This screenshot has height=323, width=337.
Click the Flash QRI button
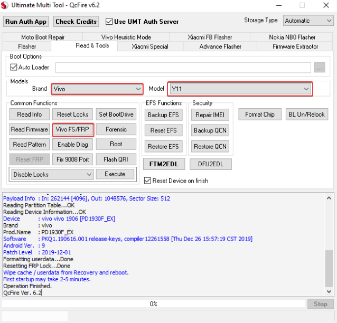tap(116, 159)
